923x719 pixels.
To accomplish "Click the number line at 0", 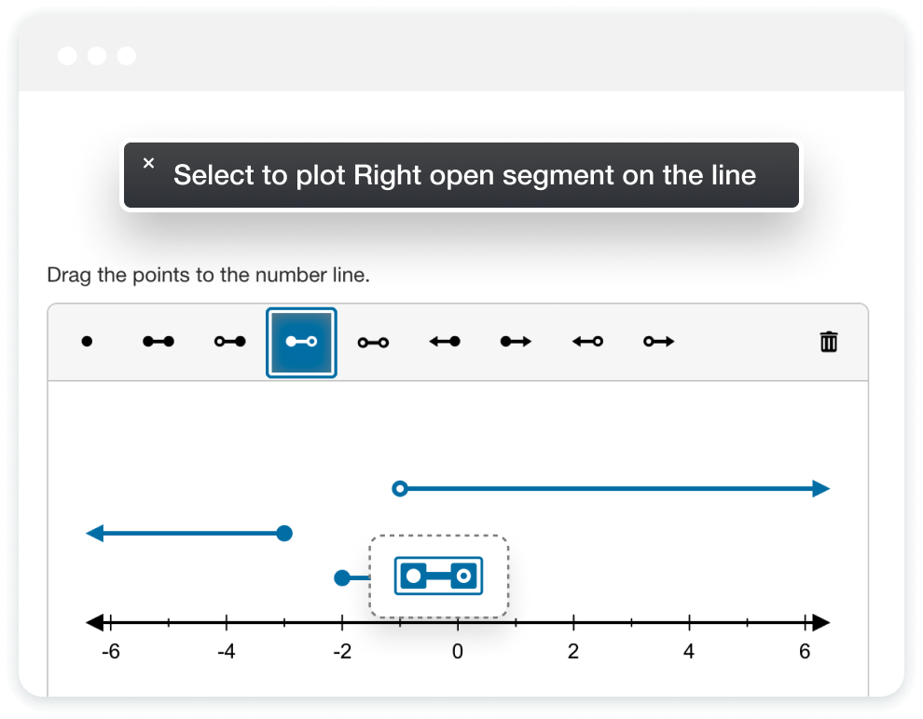I will [x=458, y=623].
